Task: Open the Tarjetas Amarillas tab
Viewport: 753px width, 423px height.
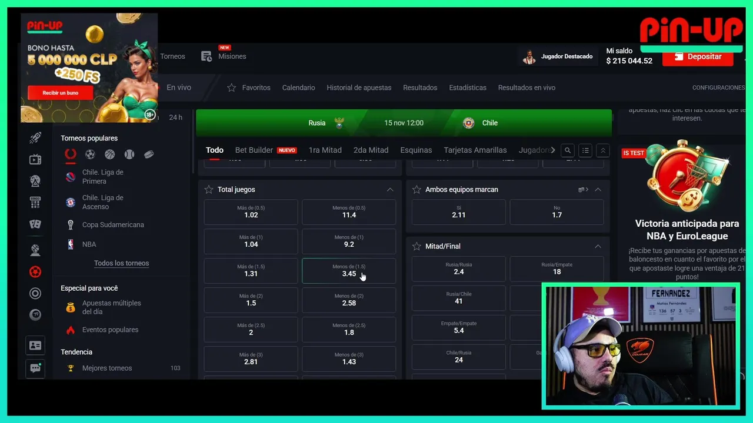Action: coord(475,150)
